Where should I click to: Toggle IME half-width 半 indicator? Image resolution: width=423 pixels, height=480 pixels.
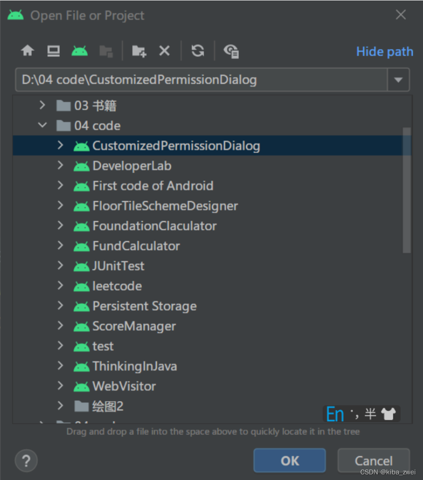tap(370, 414)
